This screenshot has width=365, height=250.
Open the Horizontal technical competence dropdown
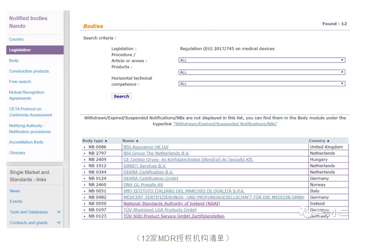click(261, 83)
